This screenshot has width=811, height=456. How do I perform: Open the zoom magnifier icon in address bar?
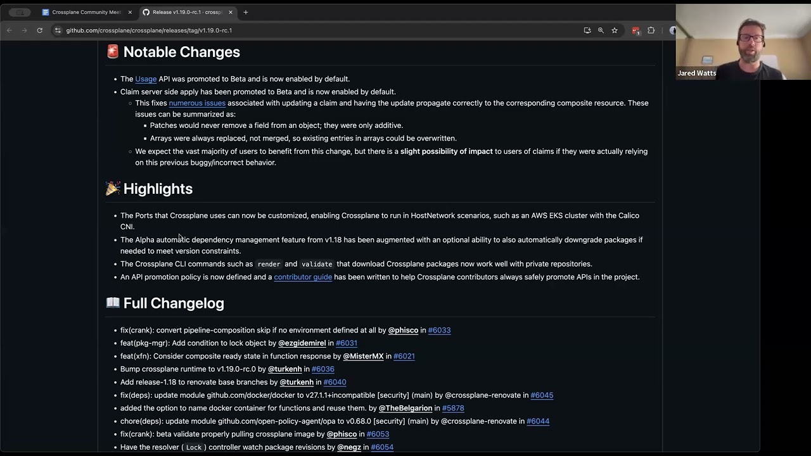pyautogui.click(x=601, y=30)
